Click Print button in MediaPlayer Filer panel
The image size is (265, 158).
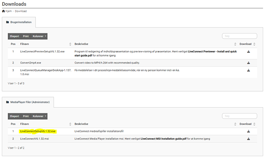26,116
